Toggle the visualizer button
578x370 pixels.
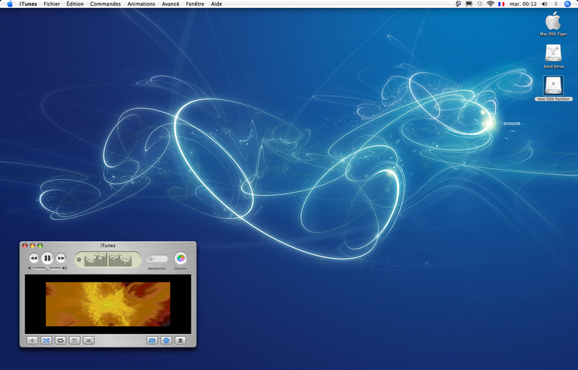pos(166,340)
